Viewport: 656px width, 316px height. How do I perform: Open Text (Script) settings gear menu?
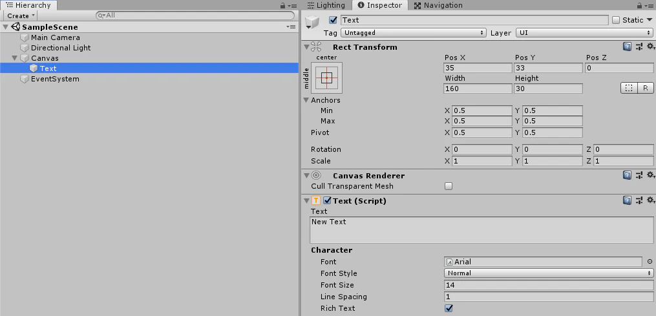tap(650, 200)
